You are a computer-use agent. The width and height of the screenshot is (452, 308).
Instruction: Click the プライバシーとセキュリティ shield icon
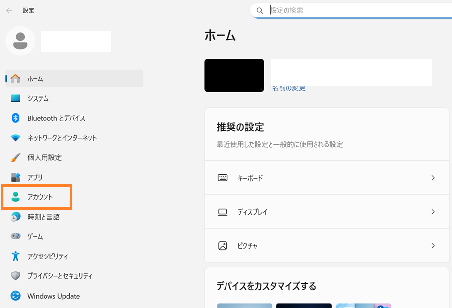(15, 276)
